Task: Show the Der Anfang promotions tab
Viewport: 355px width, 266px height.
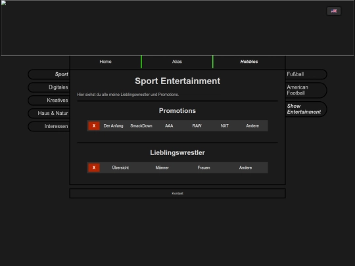Action: [x=114, y=125]
